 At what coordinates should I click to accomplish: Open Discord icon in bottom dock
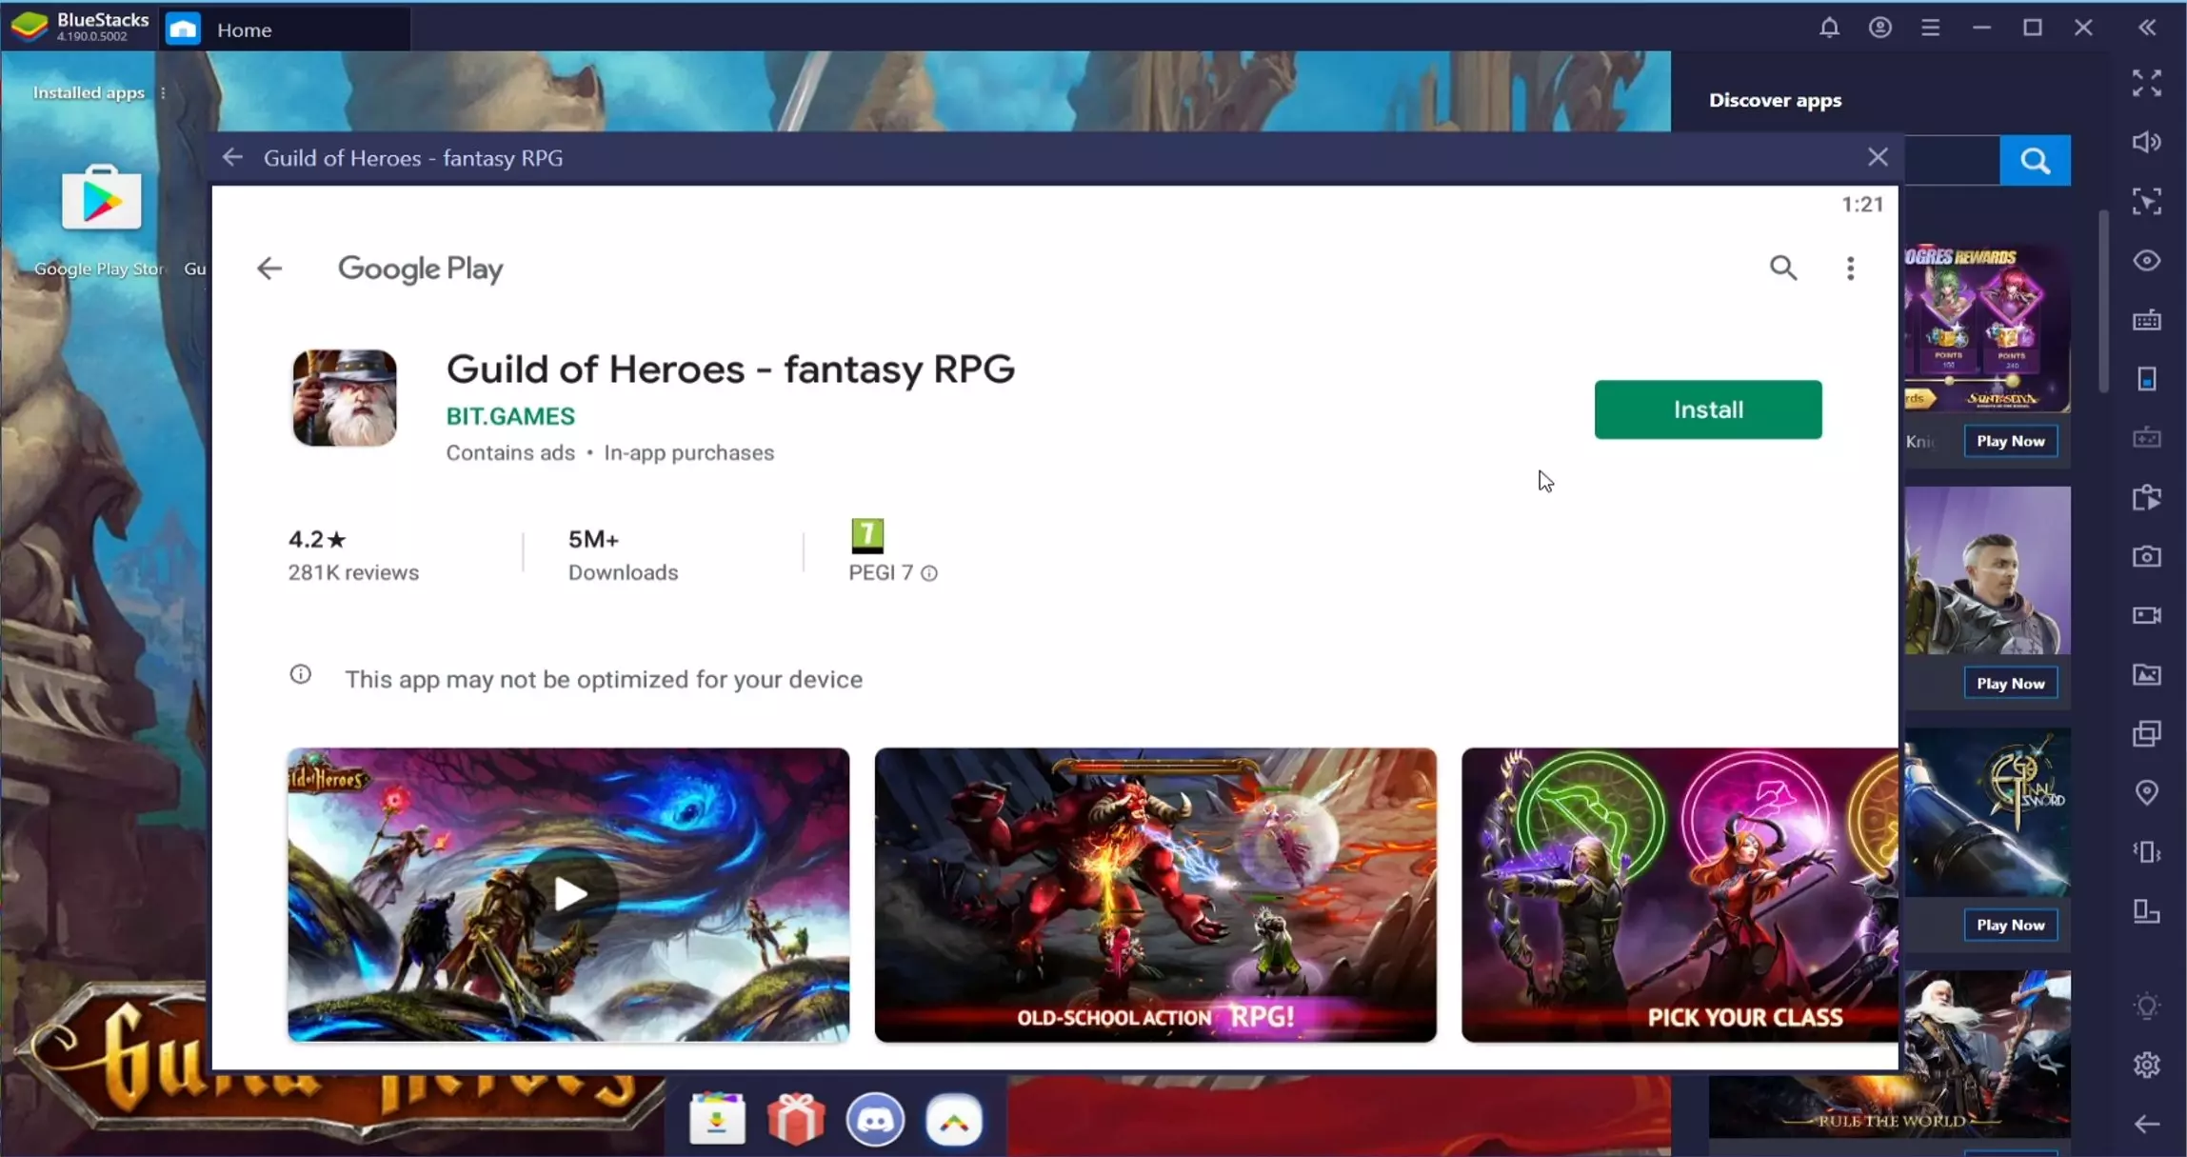click(874, 1120)
